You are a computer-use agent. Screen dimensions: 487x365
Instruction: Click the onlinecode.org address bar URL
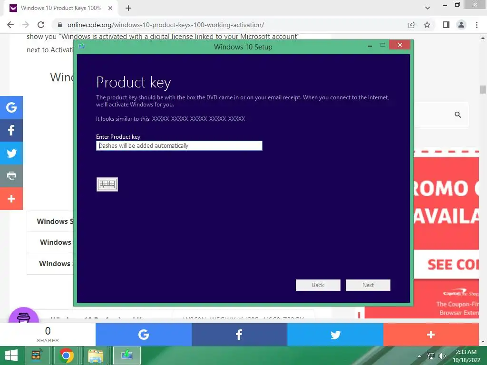tap(166, 25)
